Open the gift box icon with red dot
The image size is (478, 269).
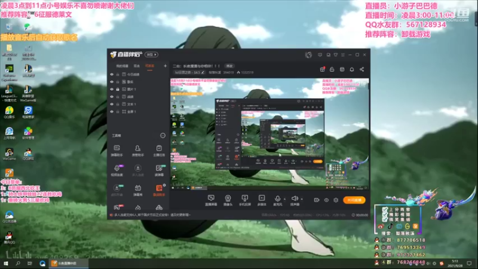tap(322, 69)
